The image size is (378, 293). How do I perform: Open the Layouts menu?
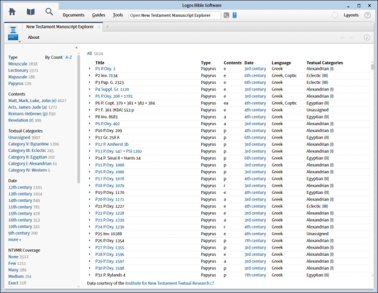351,15
